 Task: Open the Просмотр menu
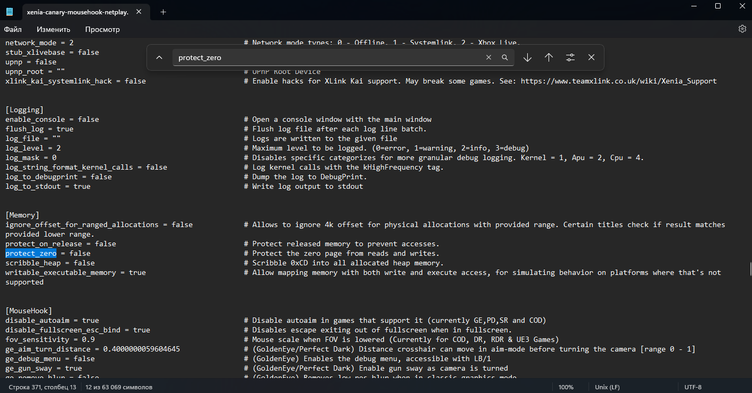tap(102, 29)
